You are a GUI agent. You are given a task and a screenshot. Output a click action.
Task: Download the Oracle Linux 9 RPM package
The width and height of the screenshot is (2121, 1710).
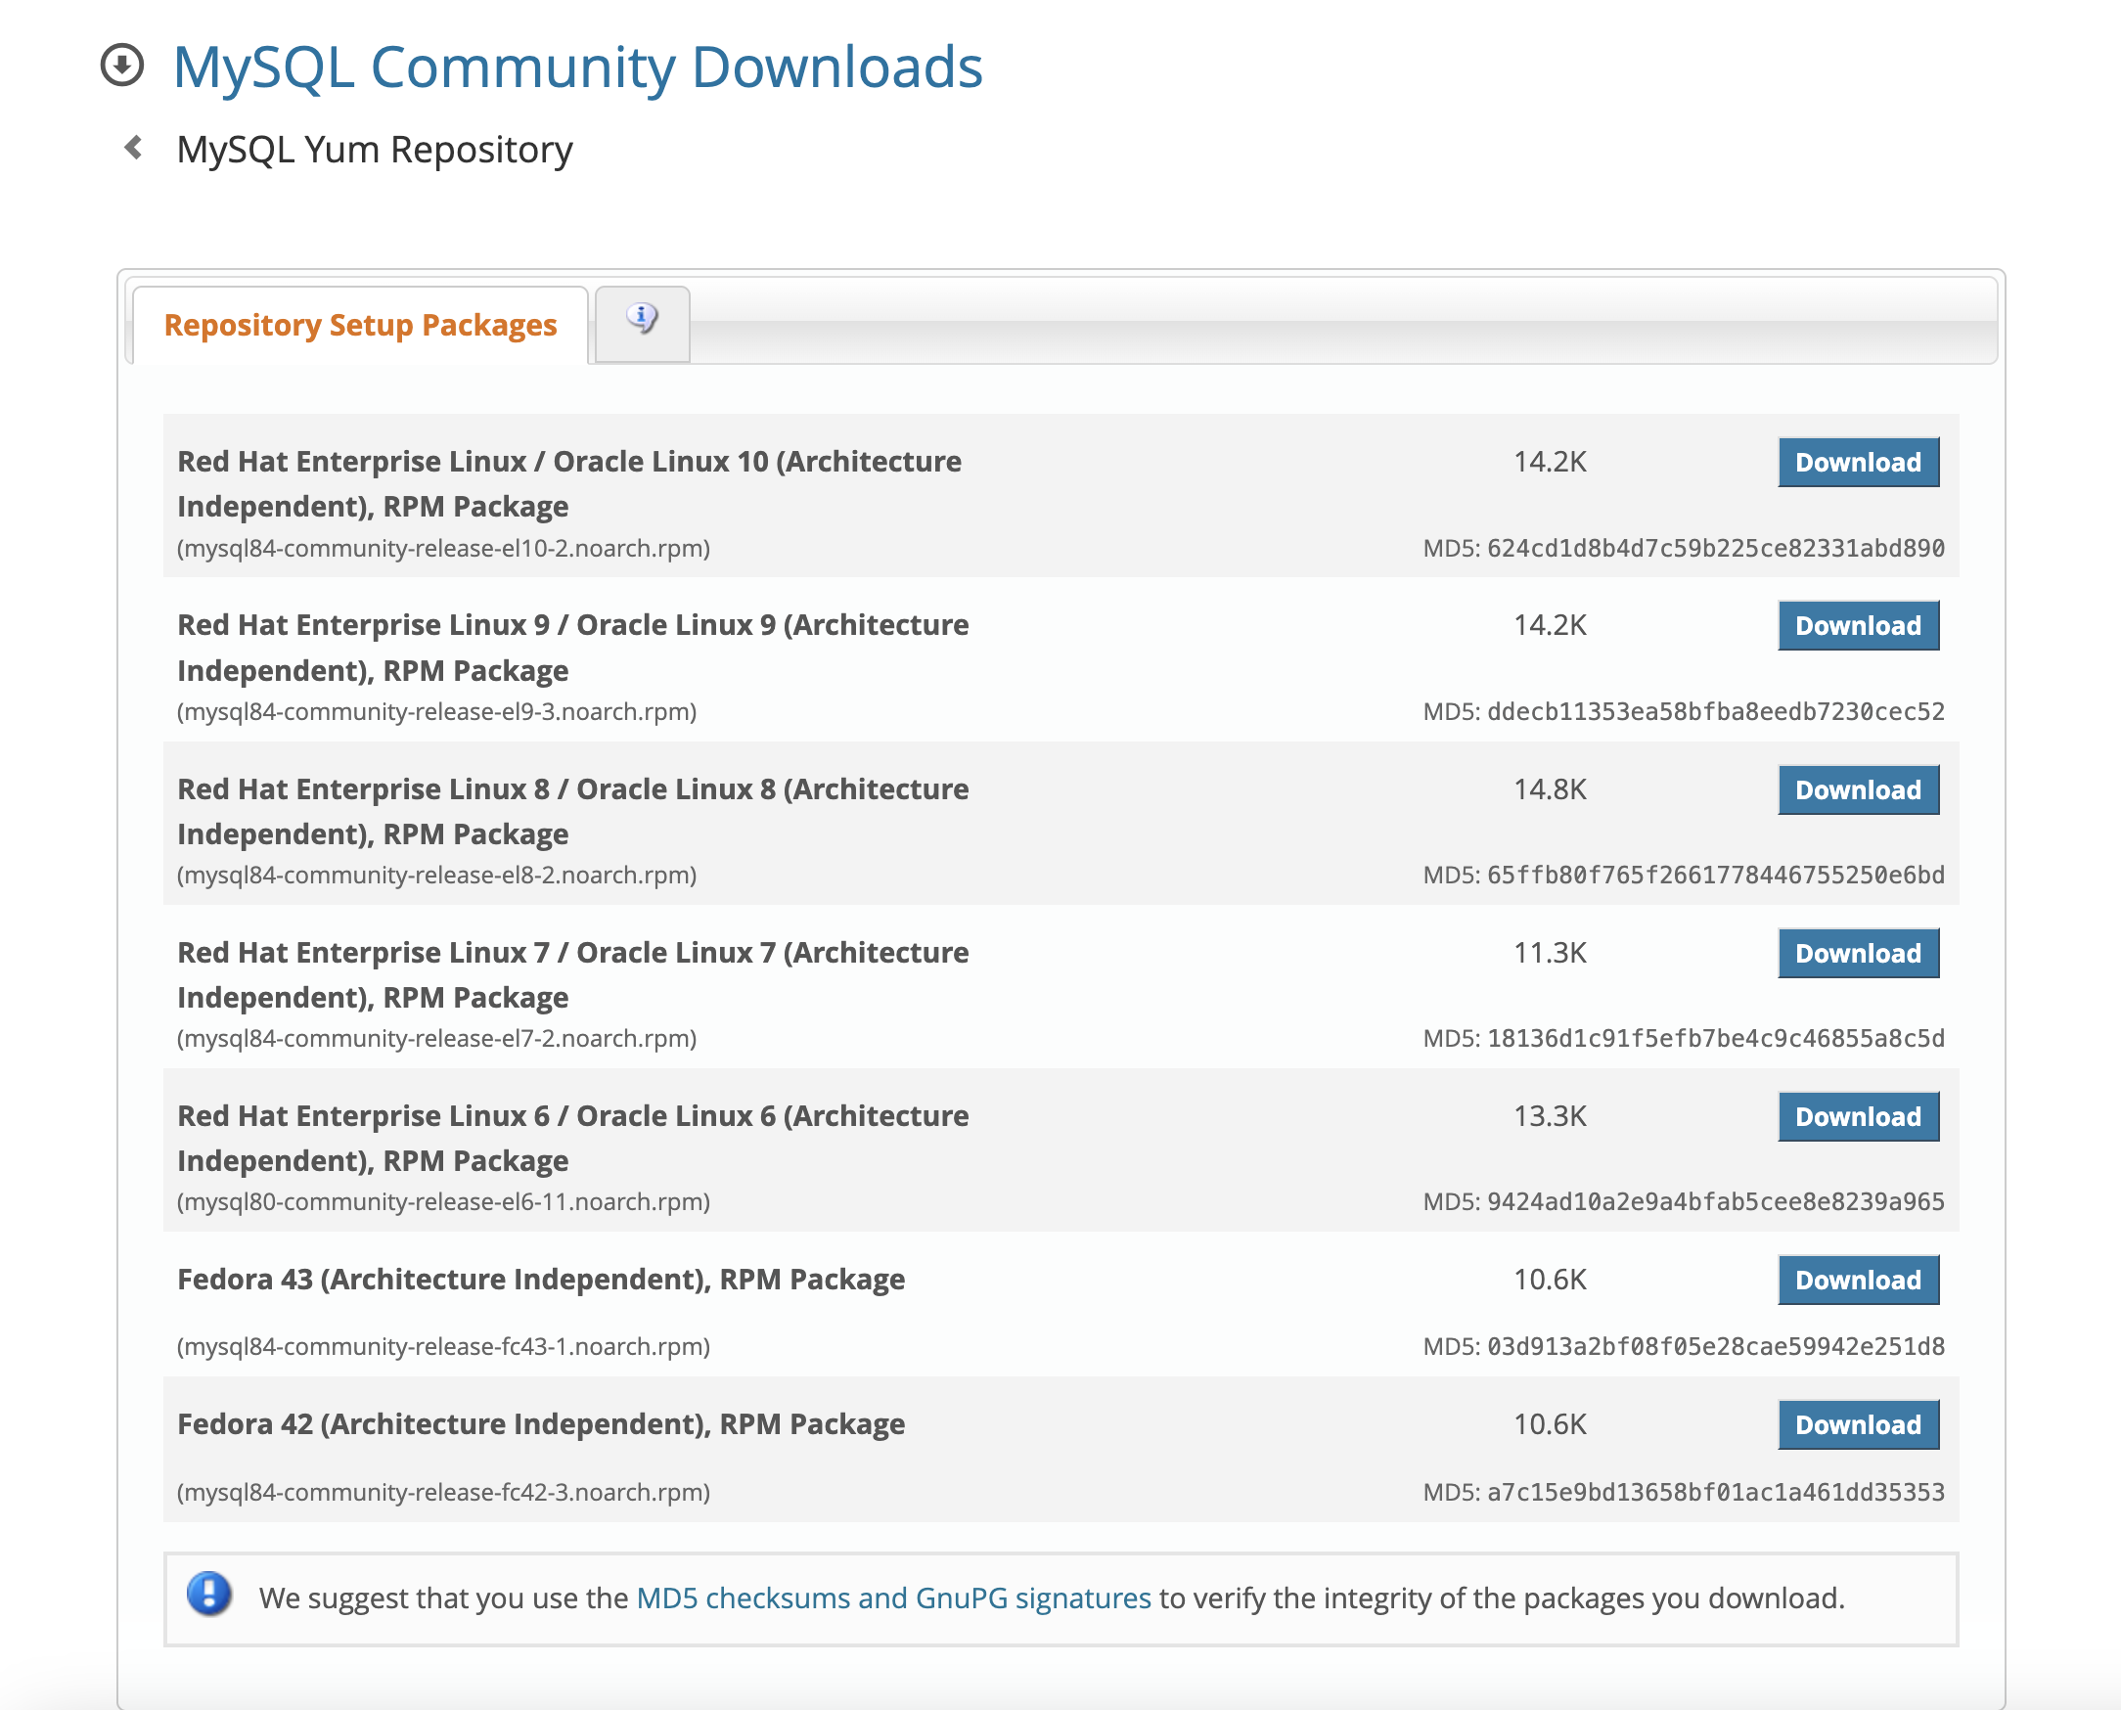pos(1857,625)
